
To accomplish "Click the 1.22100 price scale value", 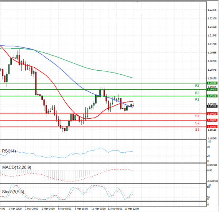I will coord(212,19).
